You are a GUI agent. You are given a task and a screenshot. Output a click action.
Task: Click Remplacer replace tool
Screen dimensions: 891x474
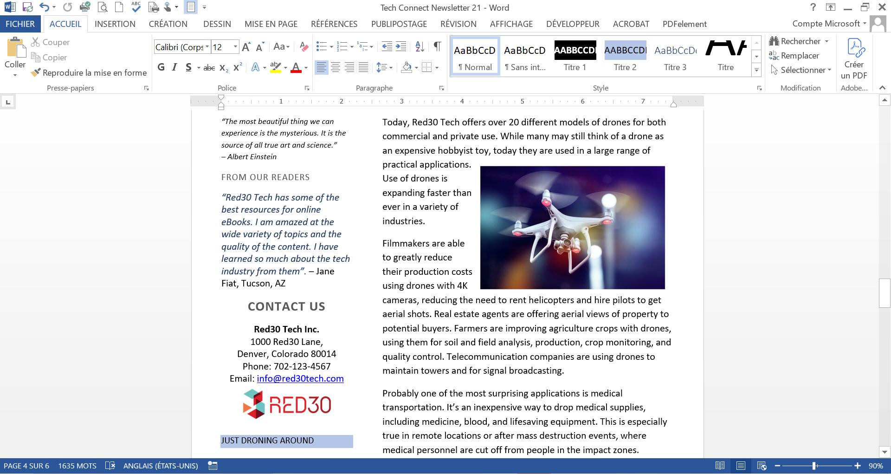[x=794, y=56]
